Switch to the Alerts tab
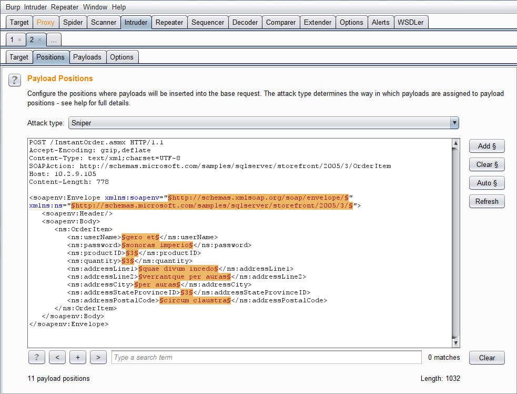517x394 pixels. click(x=380, y=23)
